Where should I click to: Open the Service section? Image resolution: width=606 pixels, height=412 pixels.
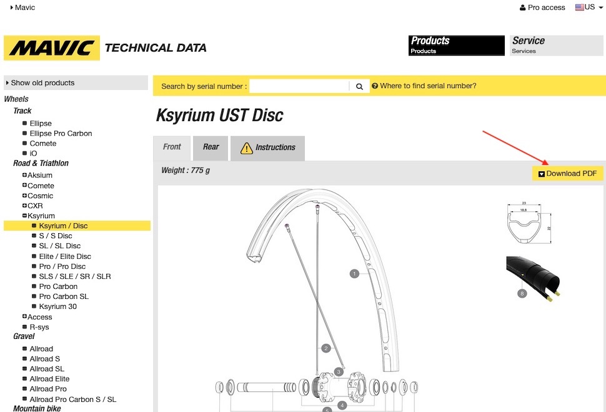[557, 45]
